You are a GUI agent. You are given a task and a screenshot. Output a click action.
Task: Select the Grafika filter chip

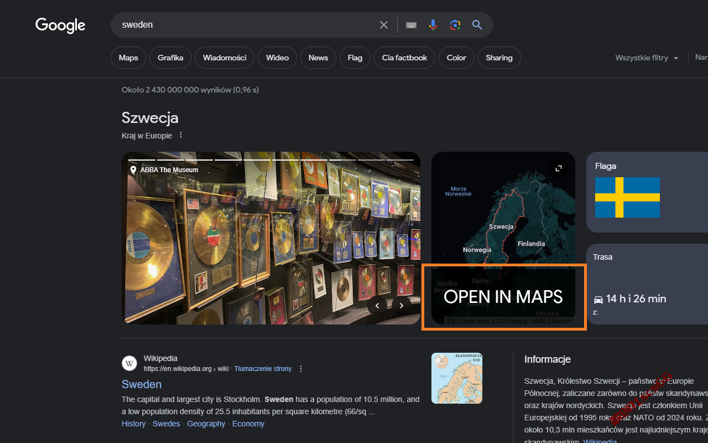click(x=170, y=58)
